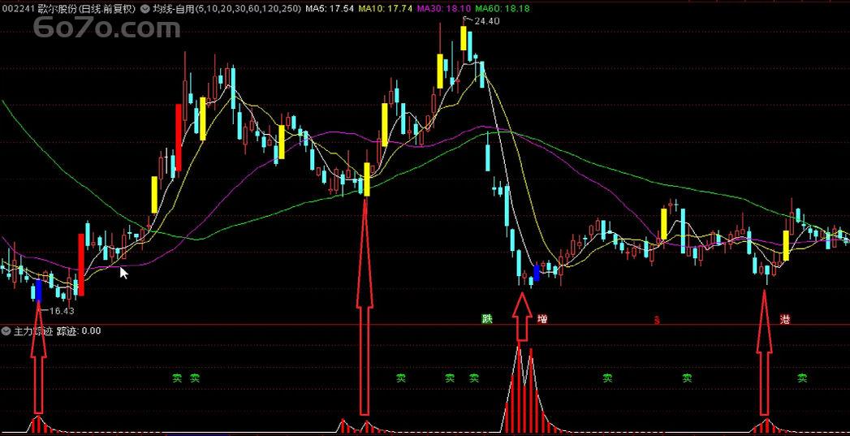Expand the 主力踪迹 sub-indicator dropdown arrow
The width and height of the screenshot is (850, 436).
pyautogui.click(x=6, y=330)
